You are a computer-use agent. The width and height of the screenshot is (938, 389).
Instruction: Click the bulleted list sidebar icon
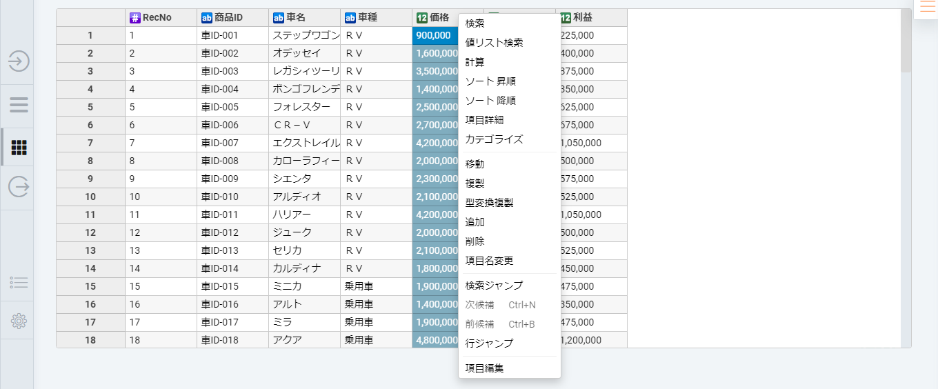click(x=19, y=283)
